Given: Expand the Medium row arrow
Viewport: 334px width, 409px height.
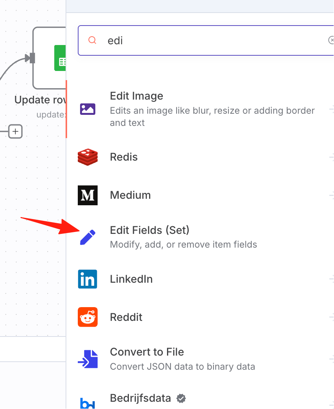Looking at the screenshot, I should coord(331,195).
